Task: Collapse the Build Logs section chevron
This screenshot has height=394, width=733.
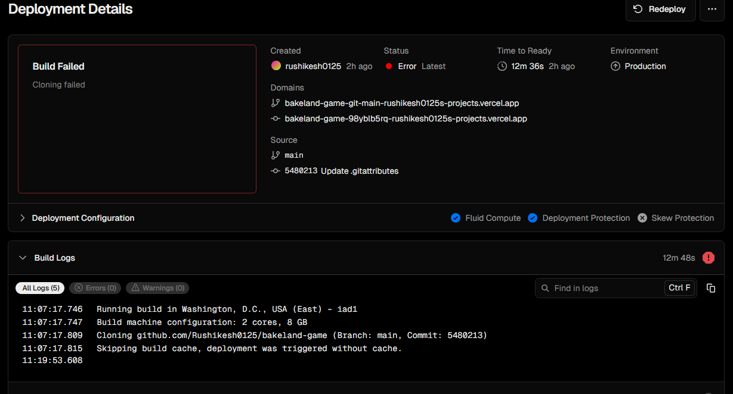Action: click(23, 258)
